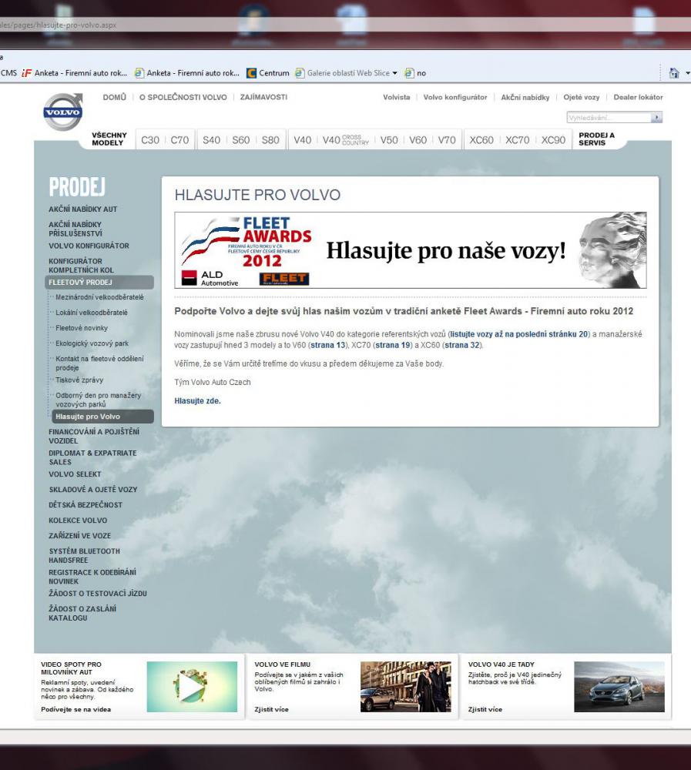Open Kontakt na fleetové oddělení prodeje
This screenshot has height=770, width=691.
click(100, 363)
